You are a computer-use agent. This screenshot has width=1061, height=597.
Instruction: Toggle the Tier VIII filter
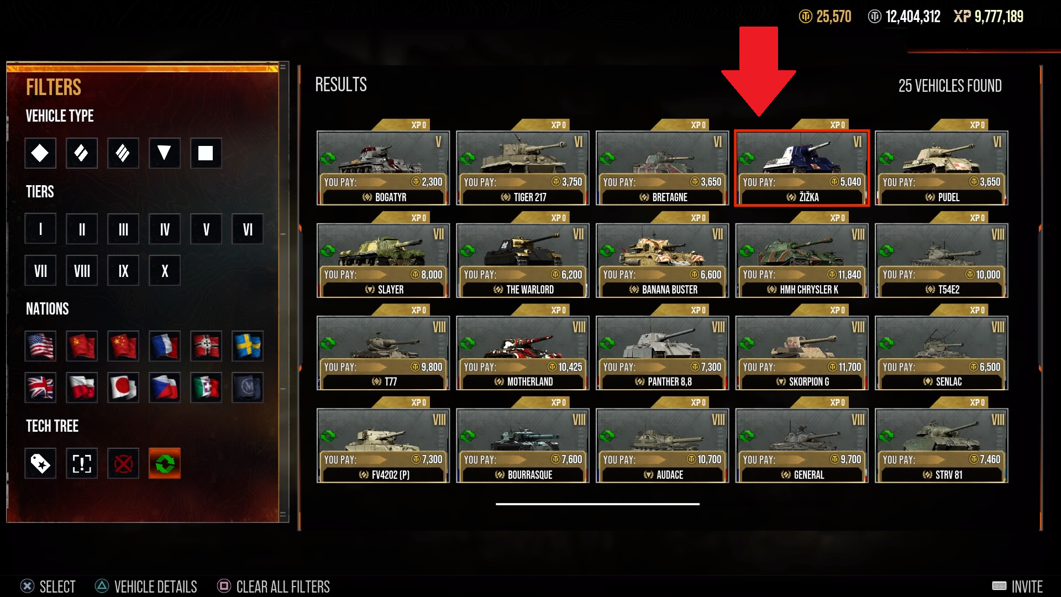(82, 271)
